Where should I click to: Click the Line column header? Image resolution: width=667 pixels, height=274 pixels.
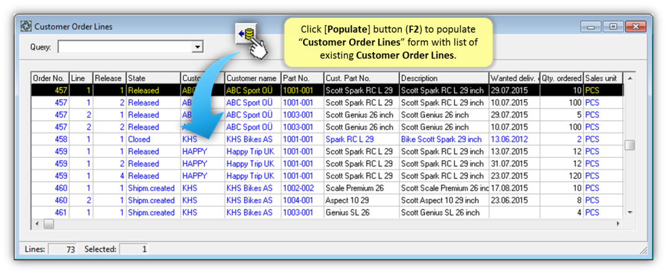tap(81, 78)
